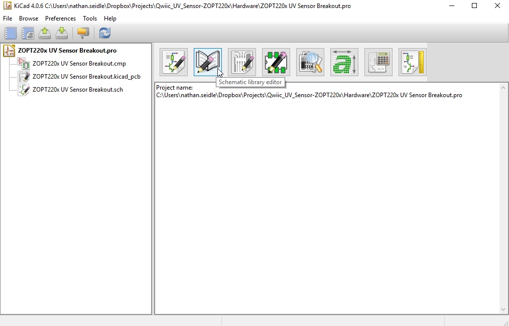The width and height of the screenshot is (509, 326).
Task: Click the project path text in message panel
Action: (x=309, y=95)
